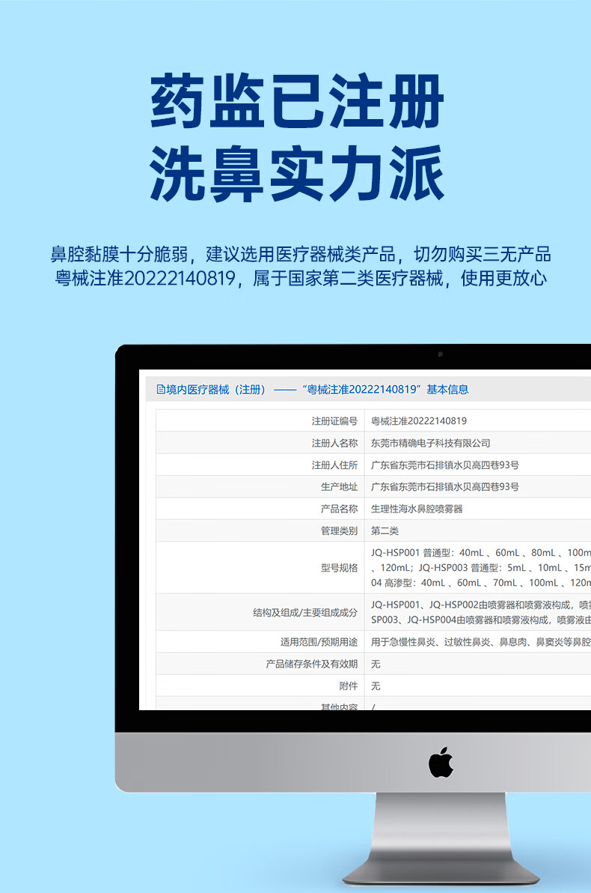Click the large headline 药监已注册
The height and width of the screenshot is (893, 591).
pyautogui.click(x=297, y=103)
